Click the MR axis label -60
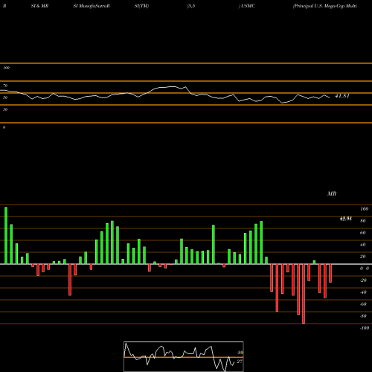Viewport: 372px width, 372px height. [363, 304]
